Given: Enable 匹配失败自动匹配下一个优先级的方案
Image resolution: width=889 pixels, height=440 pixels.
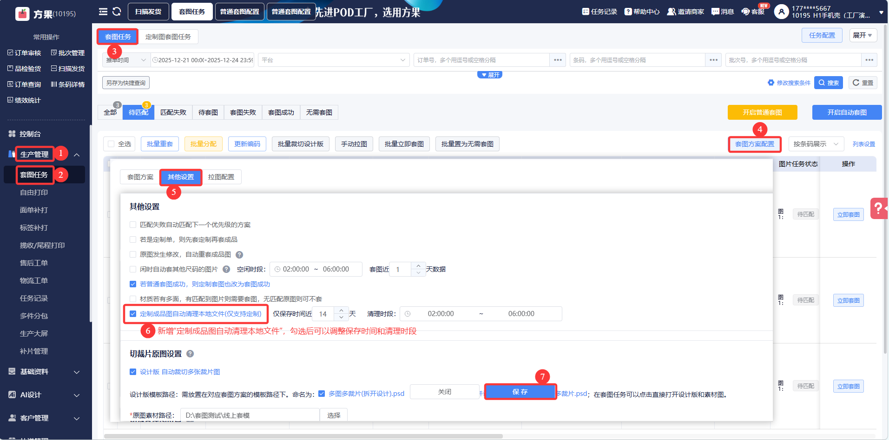Looking at the screenshot, I should point(133,225).
